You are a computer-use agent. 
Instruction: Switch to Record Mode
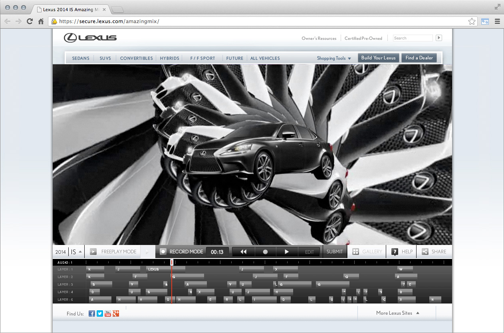tap(182, 252)
